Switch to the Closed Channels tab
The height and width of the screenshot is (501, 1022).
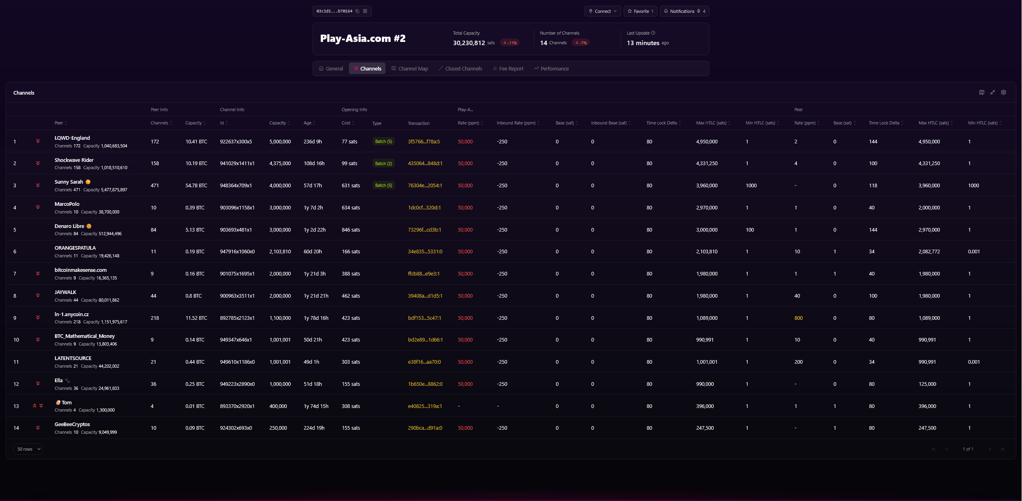coord(460,68)
